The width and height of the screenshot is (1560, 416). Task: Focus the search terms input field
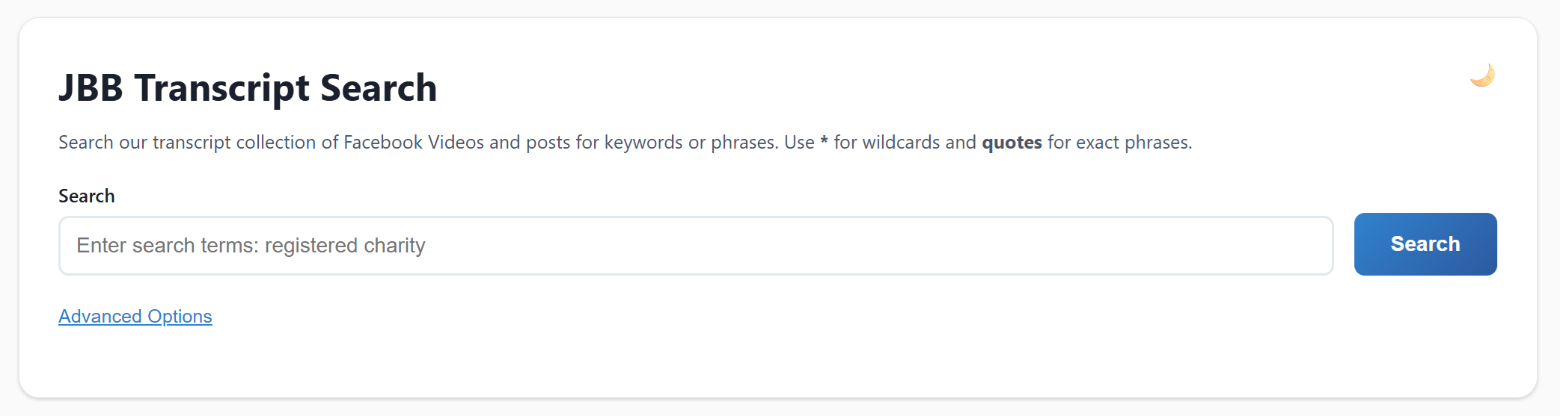[x=696, y=246]
